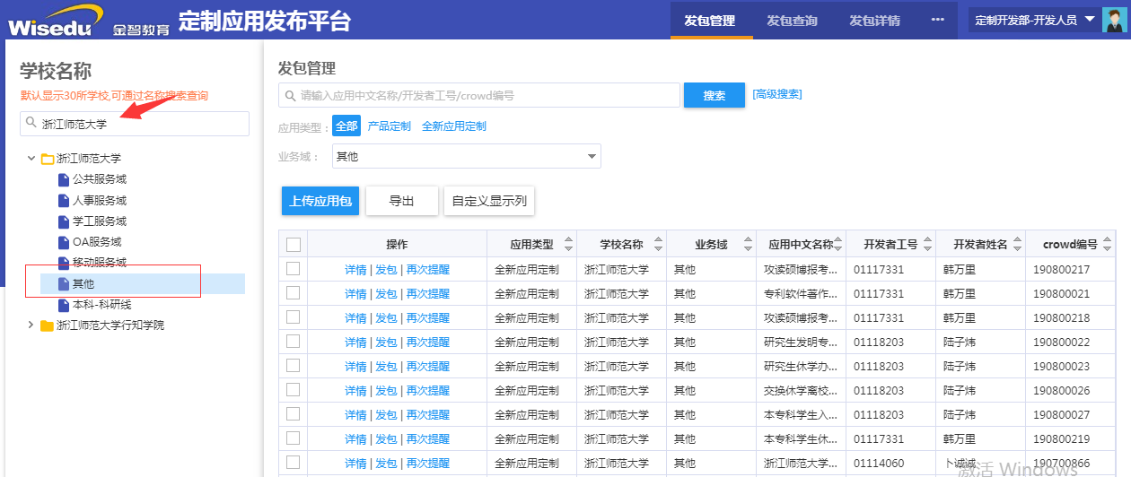
Task: Sort the 学校名称 column
Action: 659,244
